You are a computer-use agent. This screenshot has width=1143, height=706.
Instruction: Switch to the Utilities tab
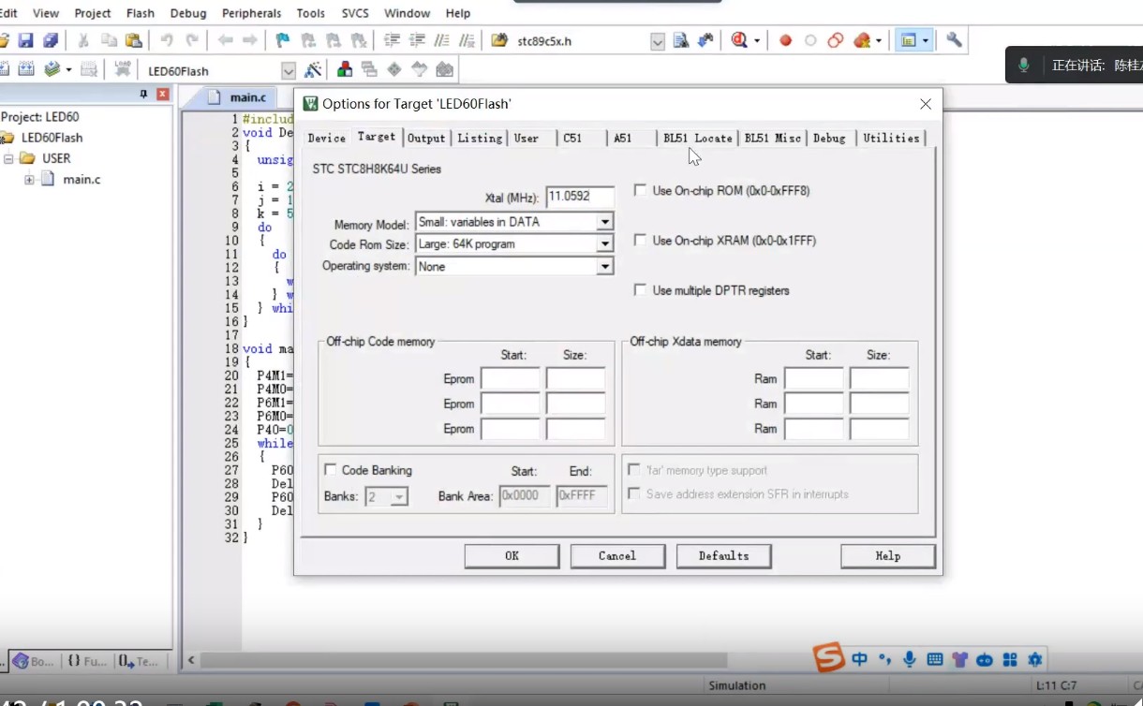891,138
